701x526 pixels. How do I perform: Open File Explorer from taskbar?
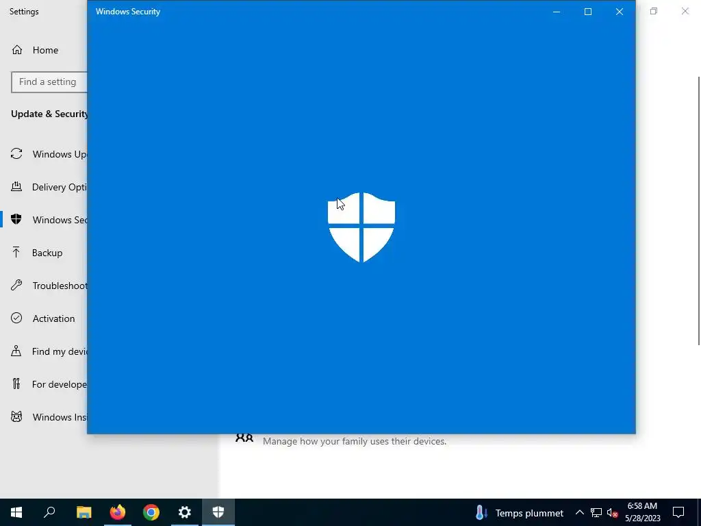coord(84,512)
